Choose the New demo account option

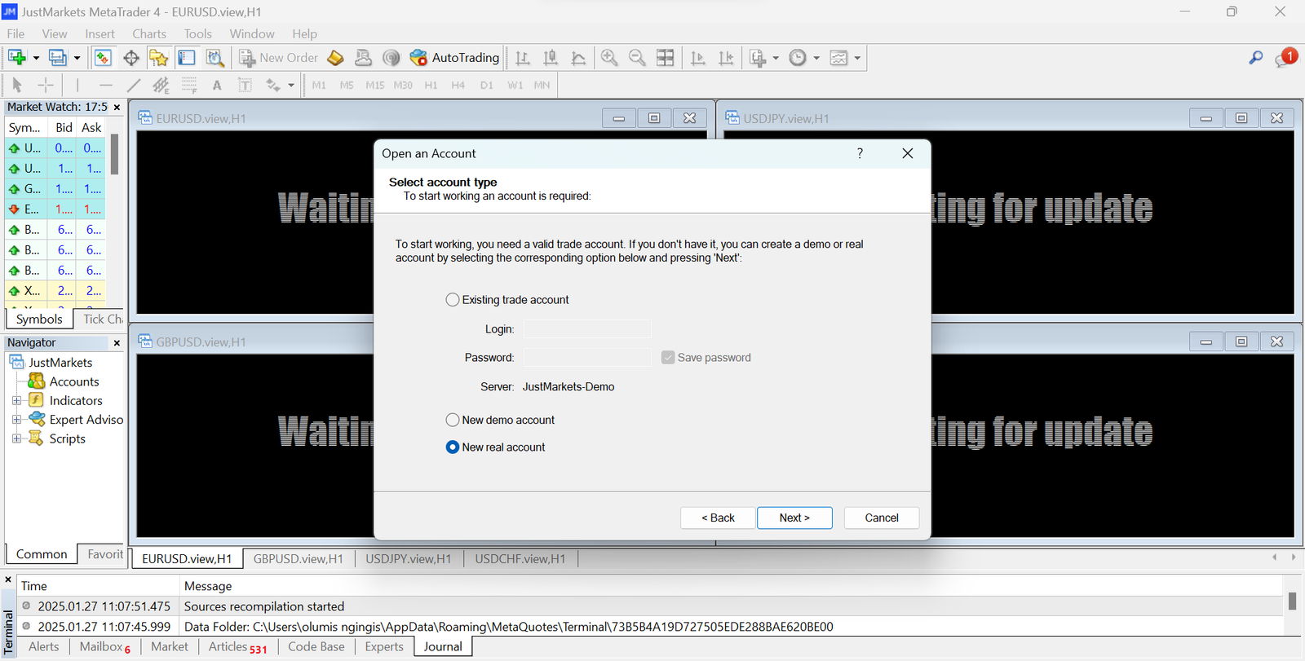[453, 420]
